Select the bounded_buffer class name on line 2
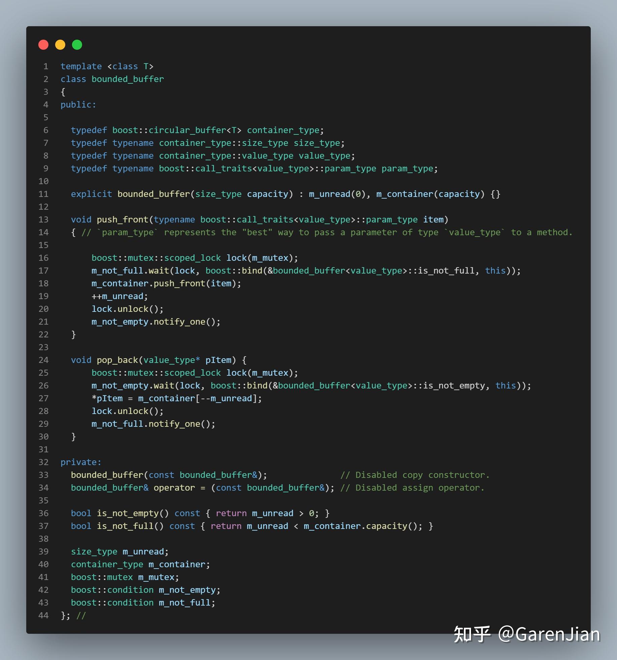This screenshot has height=660, width=617. tap(127, 79)
